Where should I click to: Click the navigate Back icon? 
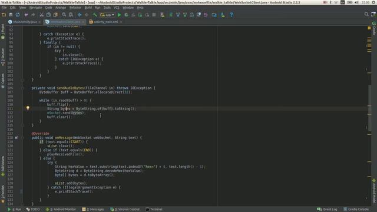tap(80, 15)
